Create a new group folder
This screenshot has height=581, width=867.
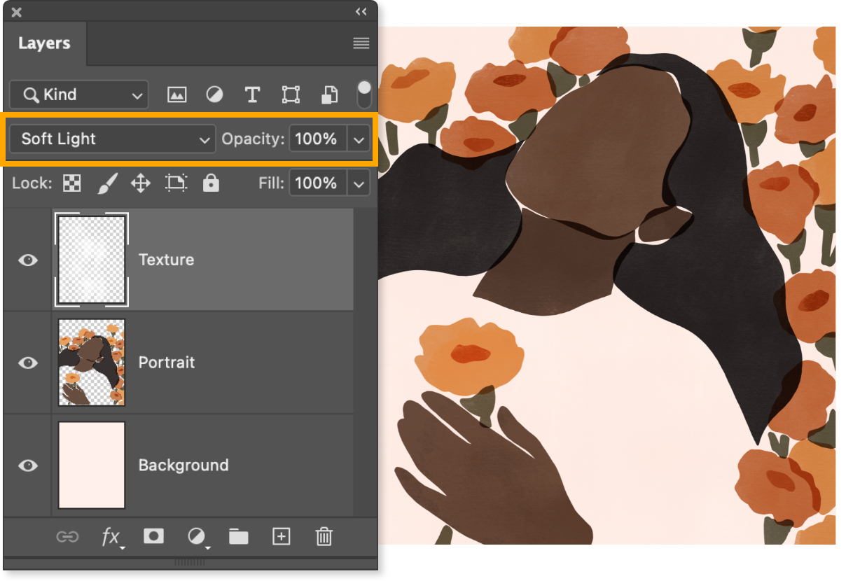239,536
